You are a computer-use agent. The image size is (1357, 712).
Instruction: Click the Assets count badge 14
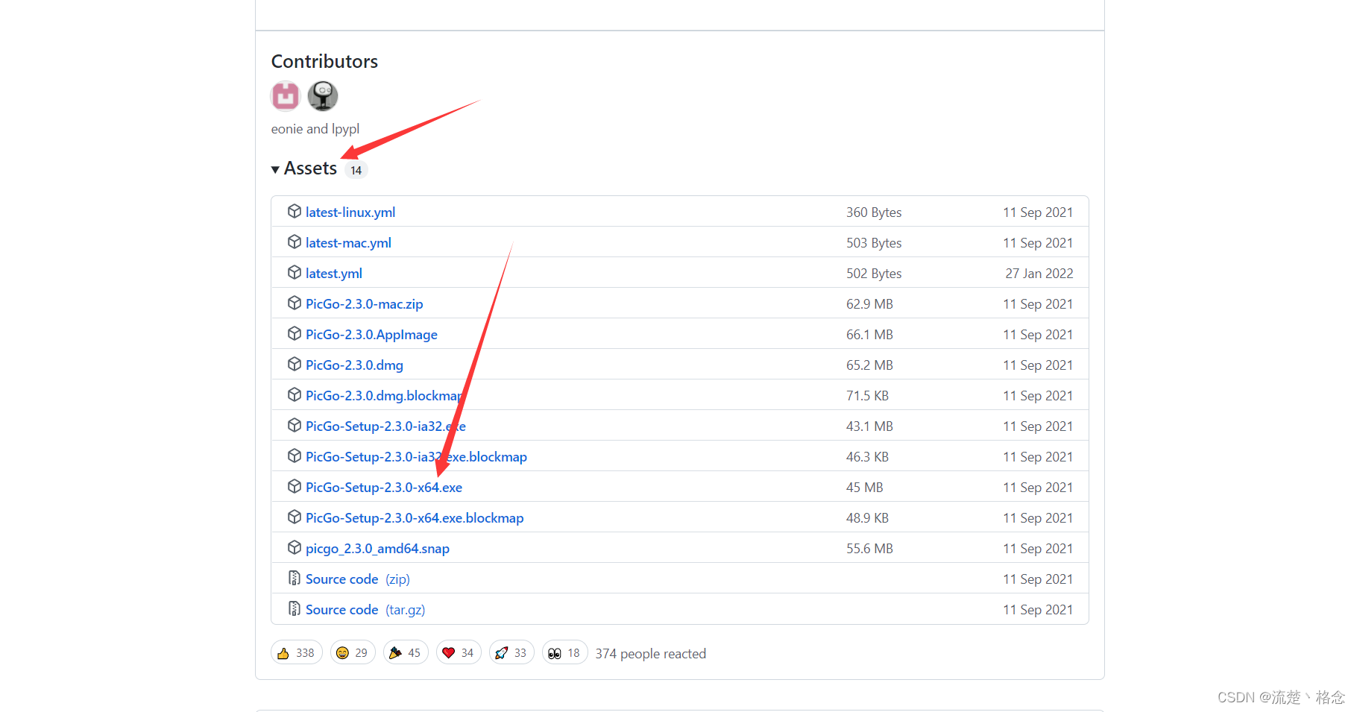[x=356, y=170]
